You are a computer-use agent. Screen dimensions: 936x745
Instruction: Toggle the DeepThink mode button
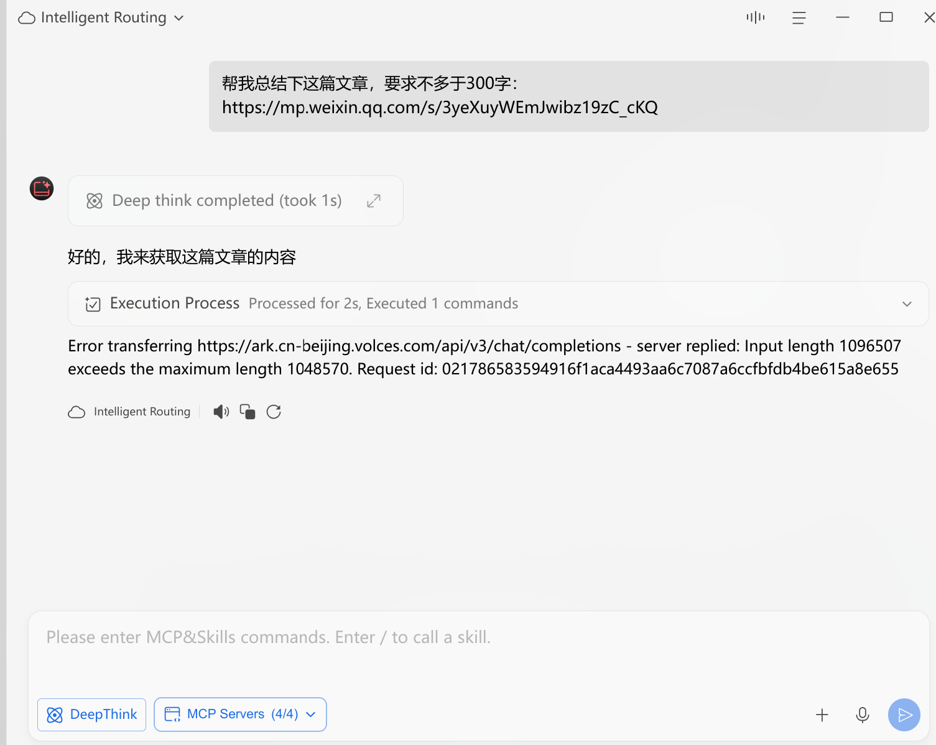92,715
